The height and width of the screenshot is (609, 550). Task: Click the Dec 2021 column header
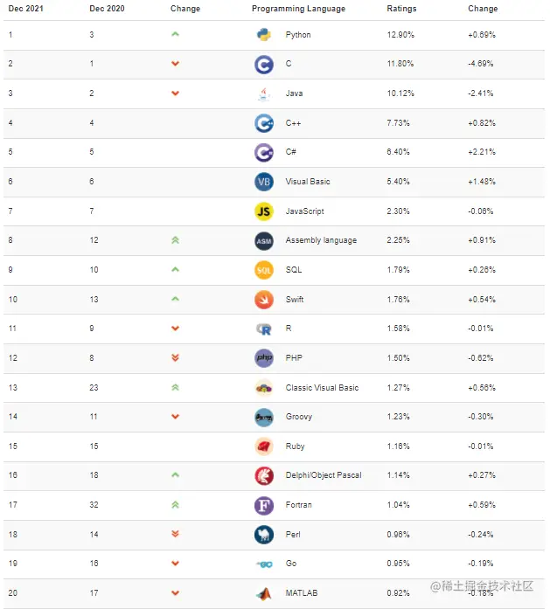click(x=25, y=9)
